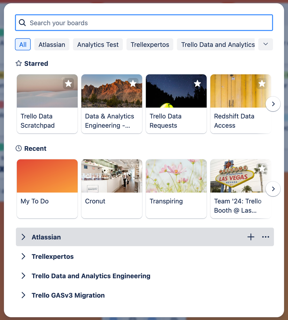Open the Cronut board
Screen dimensions: 288x320
tap(112, 189)
